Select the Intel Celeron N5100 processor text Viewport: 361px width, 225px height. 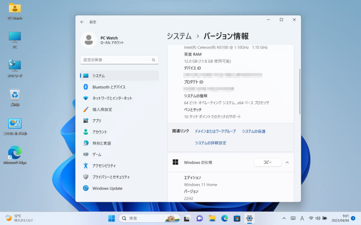(226, 48)
